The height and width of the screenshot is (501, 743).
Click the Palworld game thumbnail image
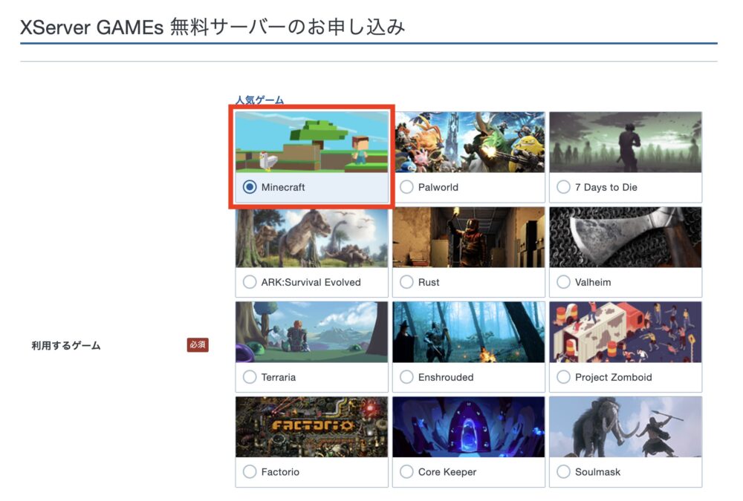pyautogui.click(x=469, y=142)
